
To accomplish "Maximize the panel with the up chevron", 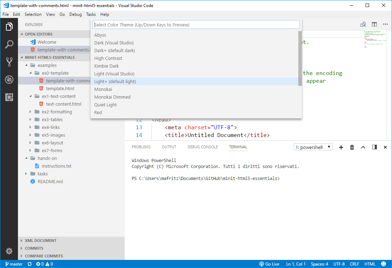I will [363, 147].
